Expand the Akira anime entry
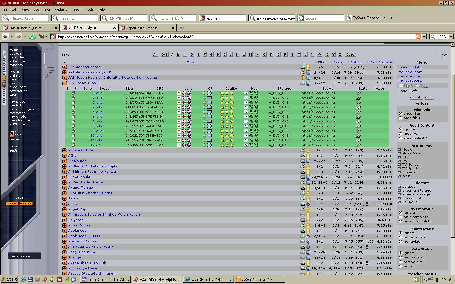455x284 pixels. (x=64, y=204)
